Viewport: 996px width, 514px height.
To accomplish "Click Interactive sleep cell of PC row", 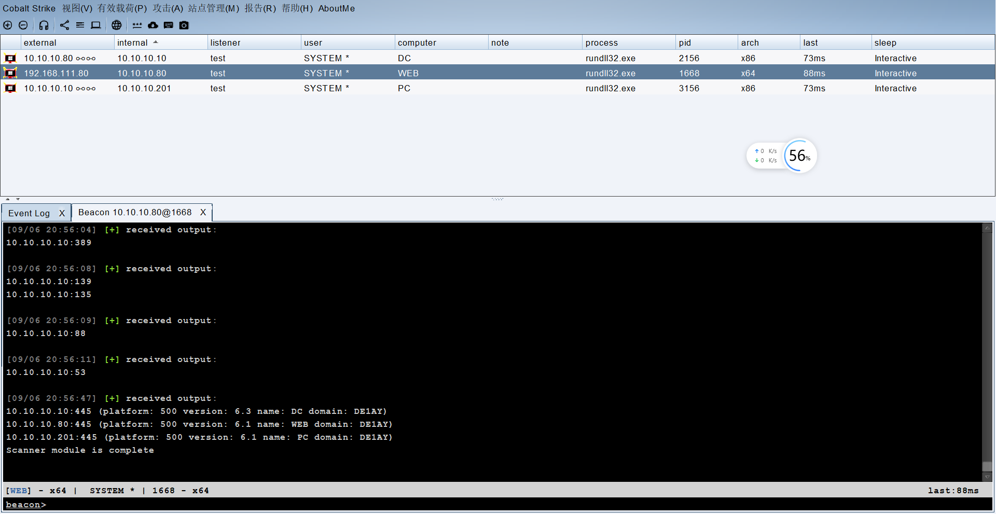I will tap(895, 88).
